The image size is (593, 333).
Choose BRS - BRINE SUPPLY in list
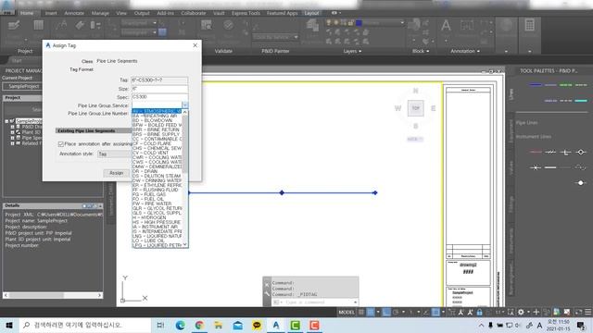pyautogui.click(x=157, y=134)
